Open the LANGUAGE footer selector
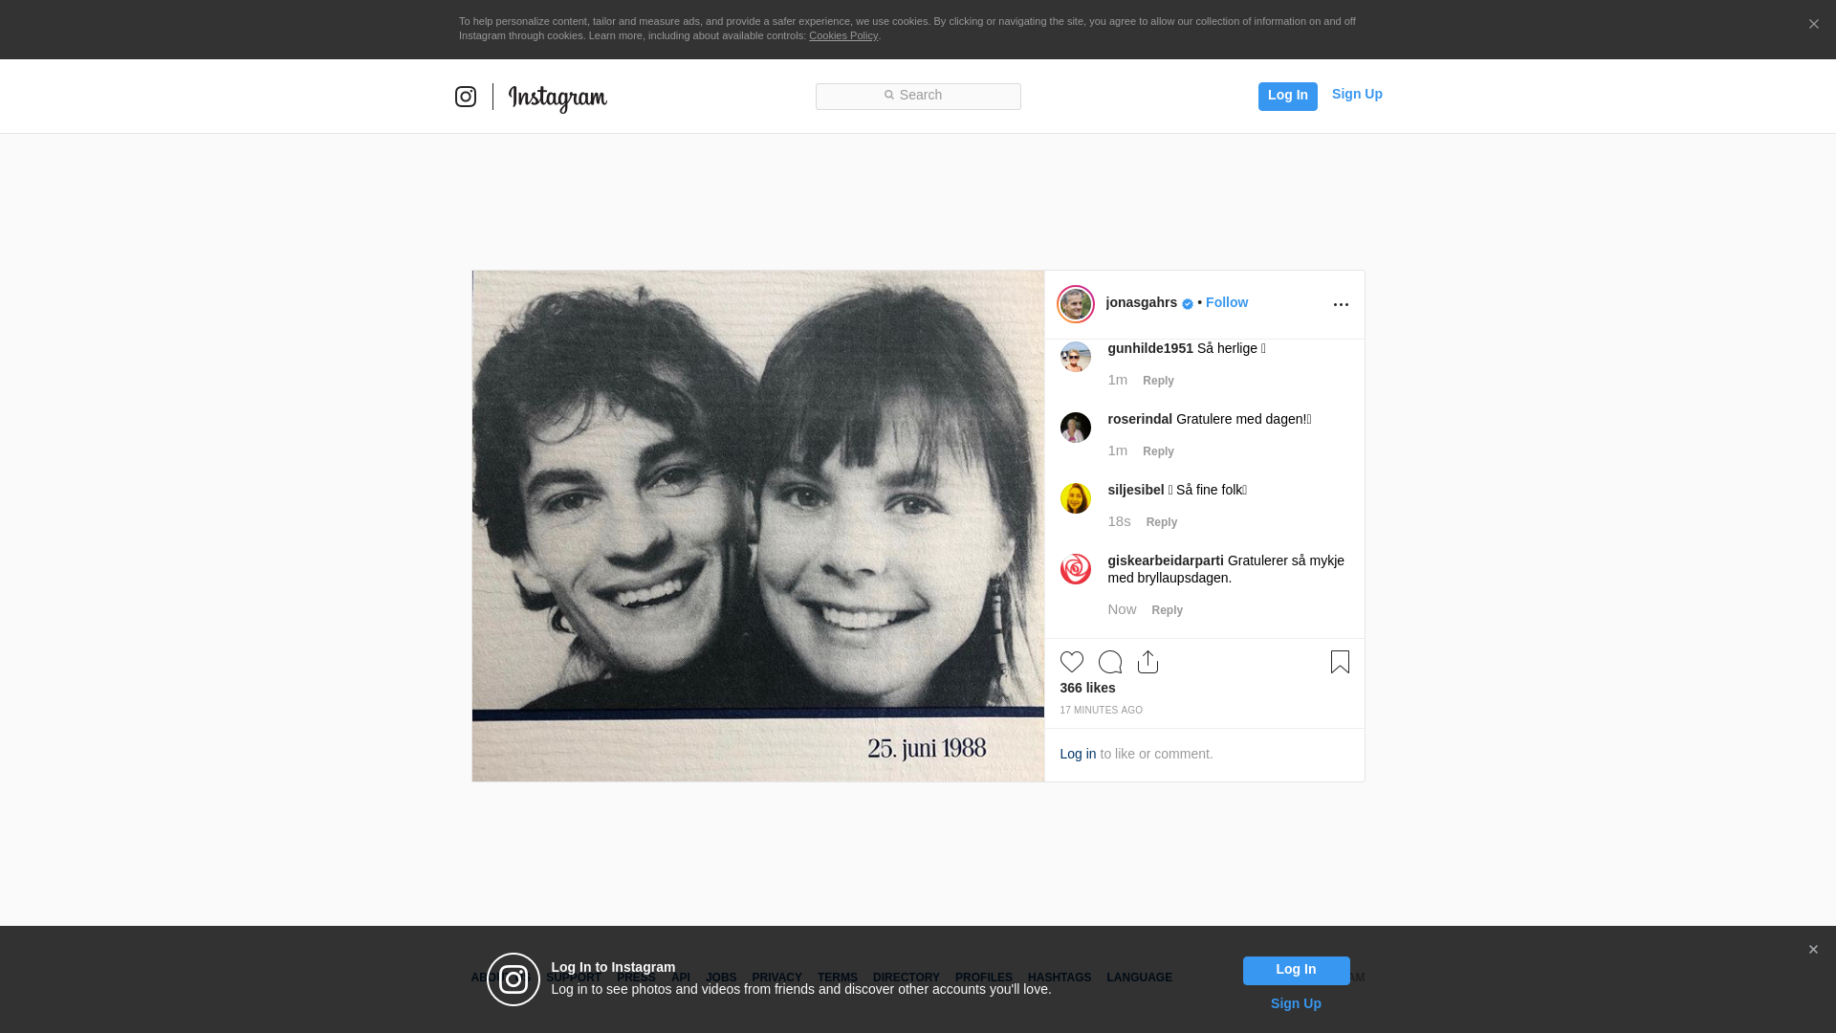This screenshot has height=1033, width=1836. pos(1139,978)
